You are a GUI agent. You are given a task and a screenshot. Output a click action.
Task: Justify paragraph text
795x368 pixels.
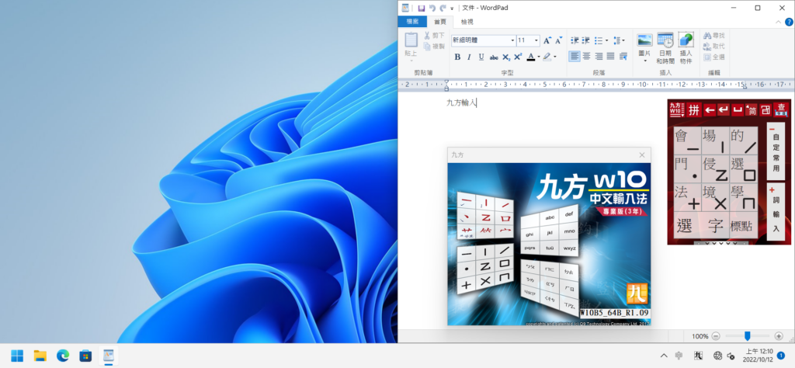(611, 56)
